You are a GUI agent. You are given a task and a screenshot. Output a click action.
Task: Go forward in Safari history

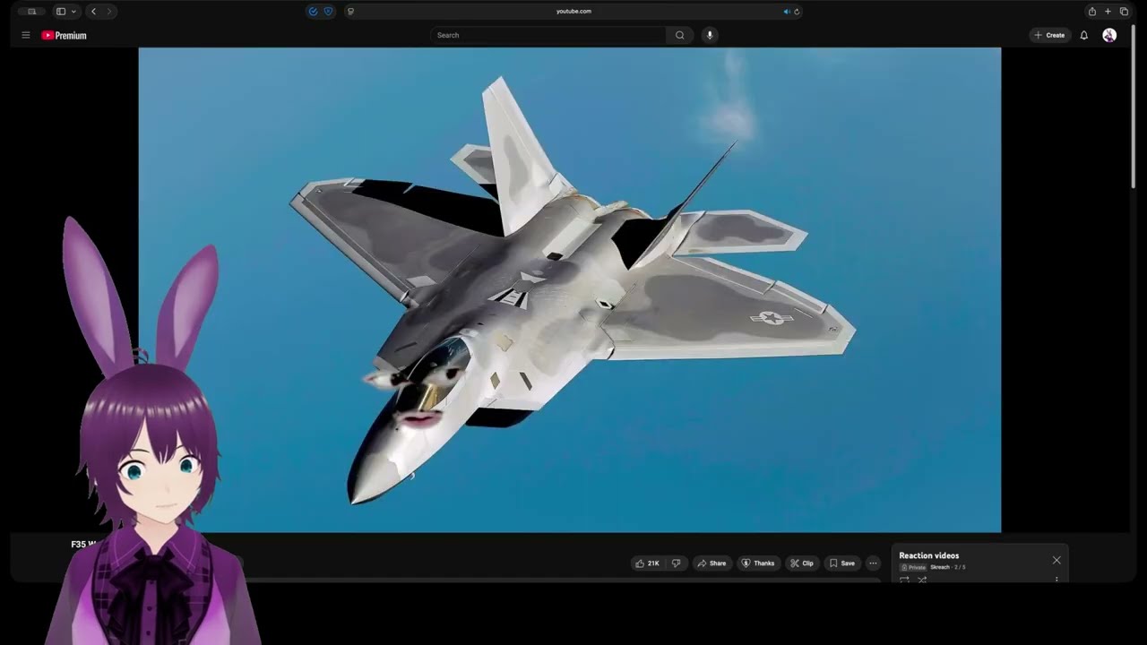(x=109, y=12)
